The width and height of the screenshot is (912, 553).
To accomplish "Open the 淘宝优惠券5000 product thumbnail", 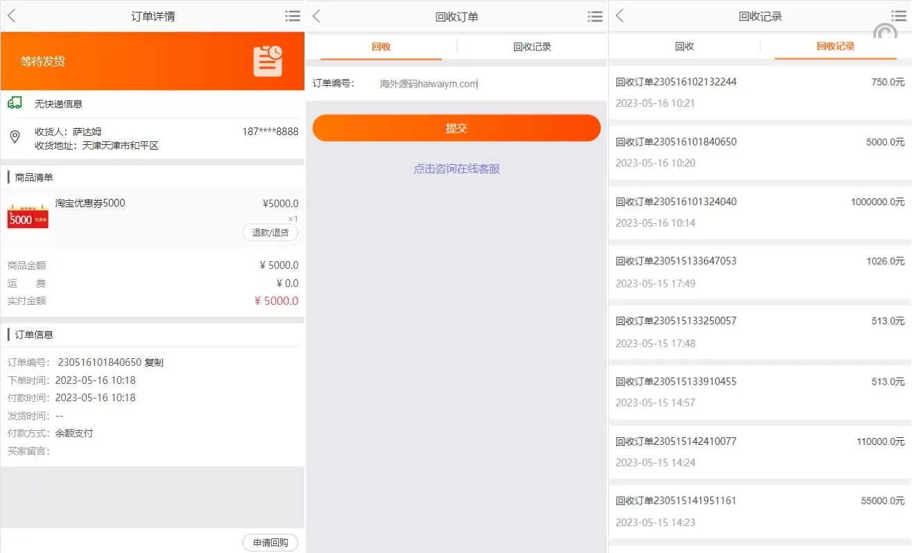I will (28, 217).
